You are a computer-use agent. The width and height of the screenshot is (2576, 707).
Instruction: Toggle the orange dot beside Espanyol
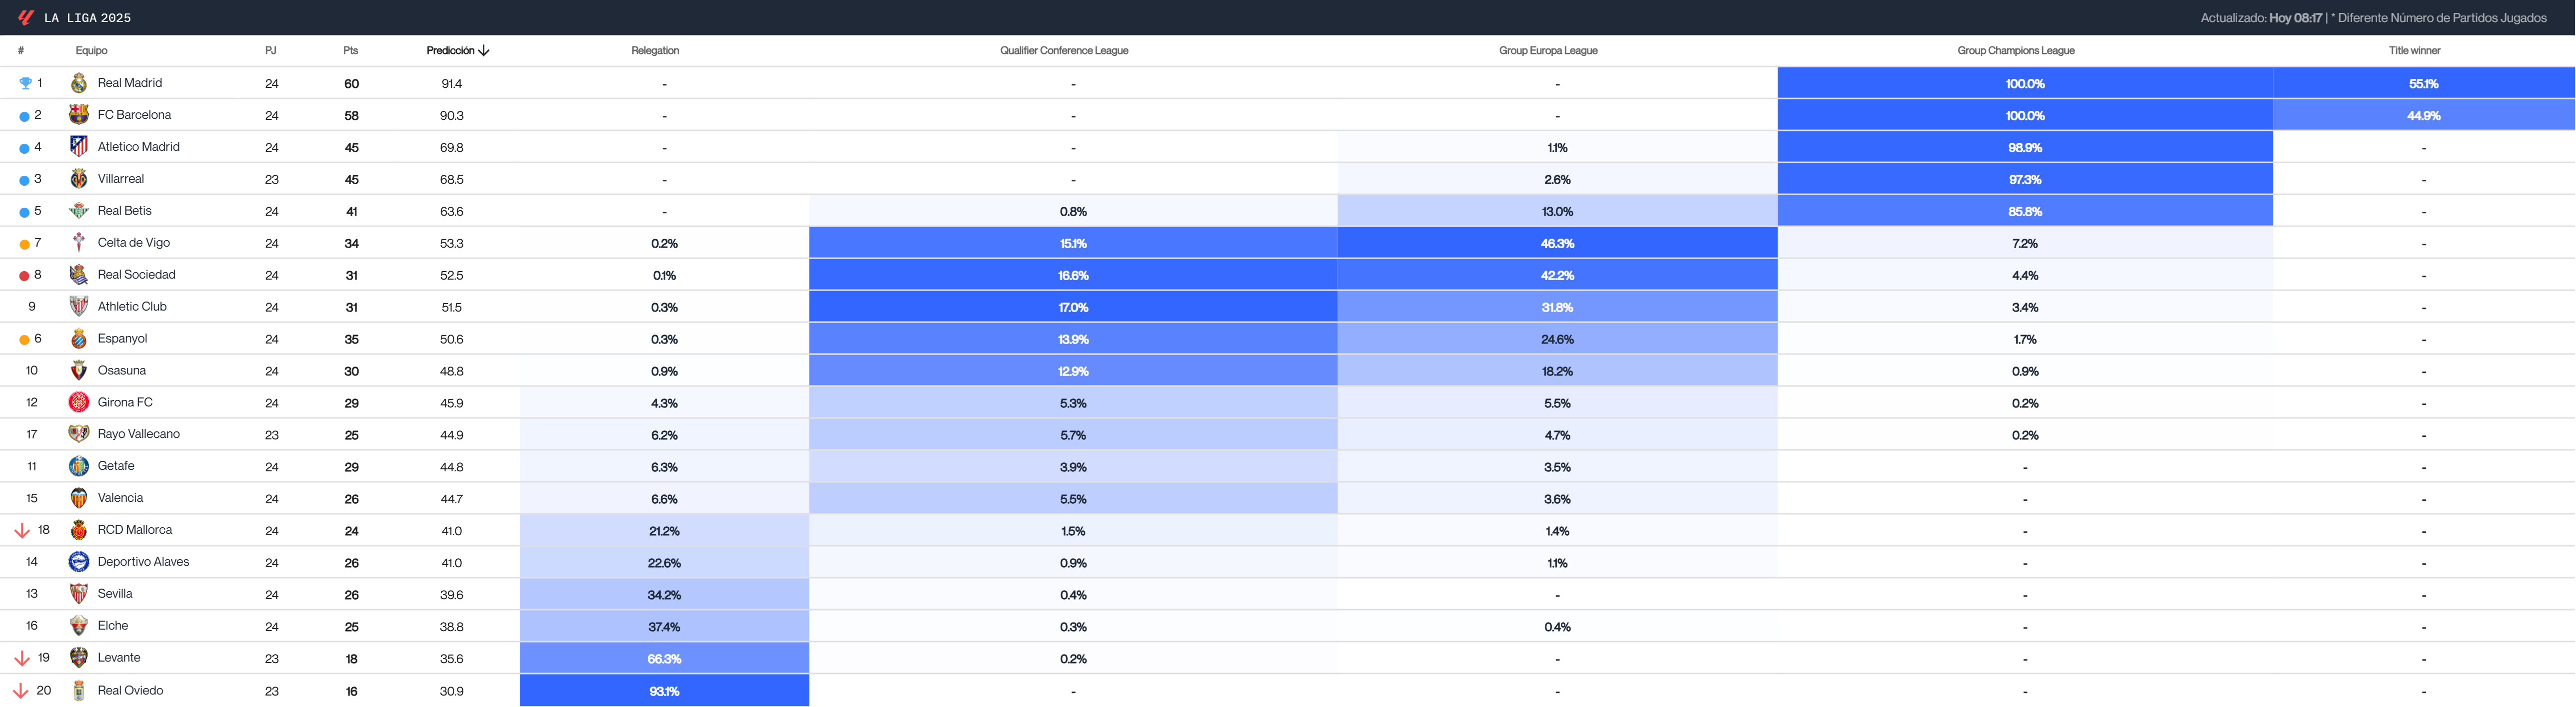pos(23,339)
